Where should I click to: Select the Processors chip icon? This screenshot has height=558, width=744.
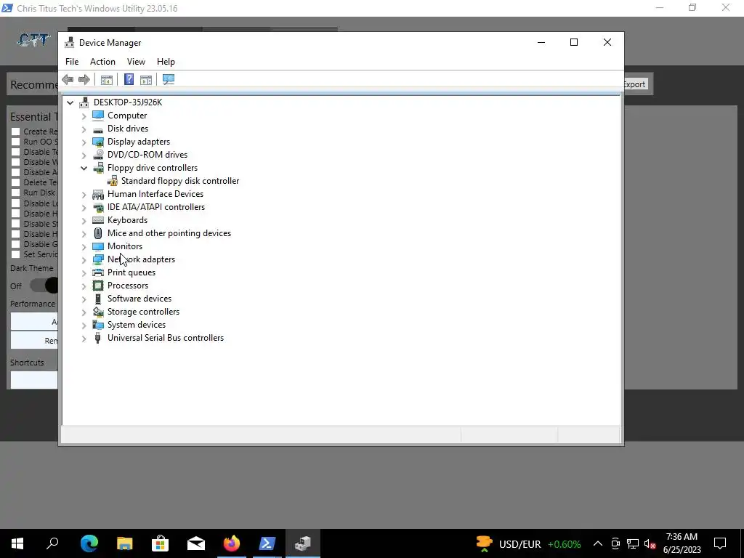tap(98, 286)
